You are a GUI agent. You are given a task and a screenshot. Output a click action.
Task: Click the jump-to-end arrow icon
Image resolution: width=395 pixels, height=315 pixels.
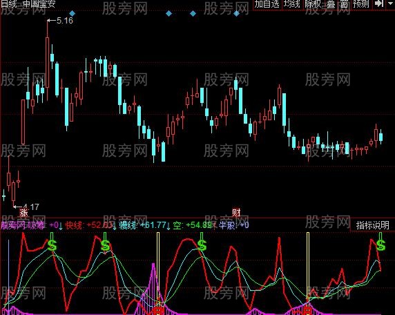pyautogui.click(x=378, y=3)
